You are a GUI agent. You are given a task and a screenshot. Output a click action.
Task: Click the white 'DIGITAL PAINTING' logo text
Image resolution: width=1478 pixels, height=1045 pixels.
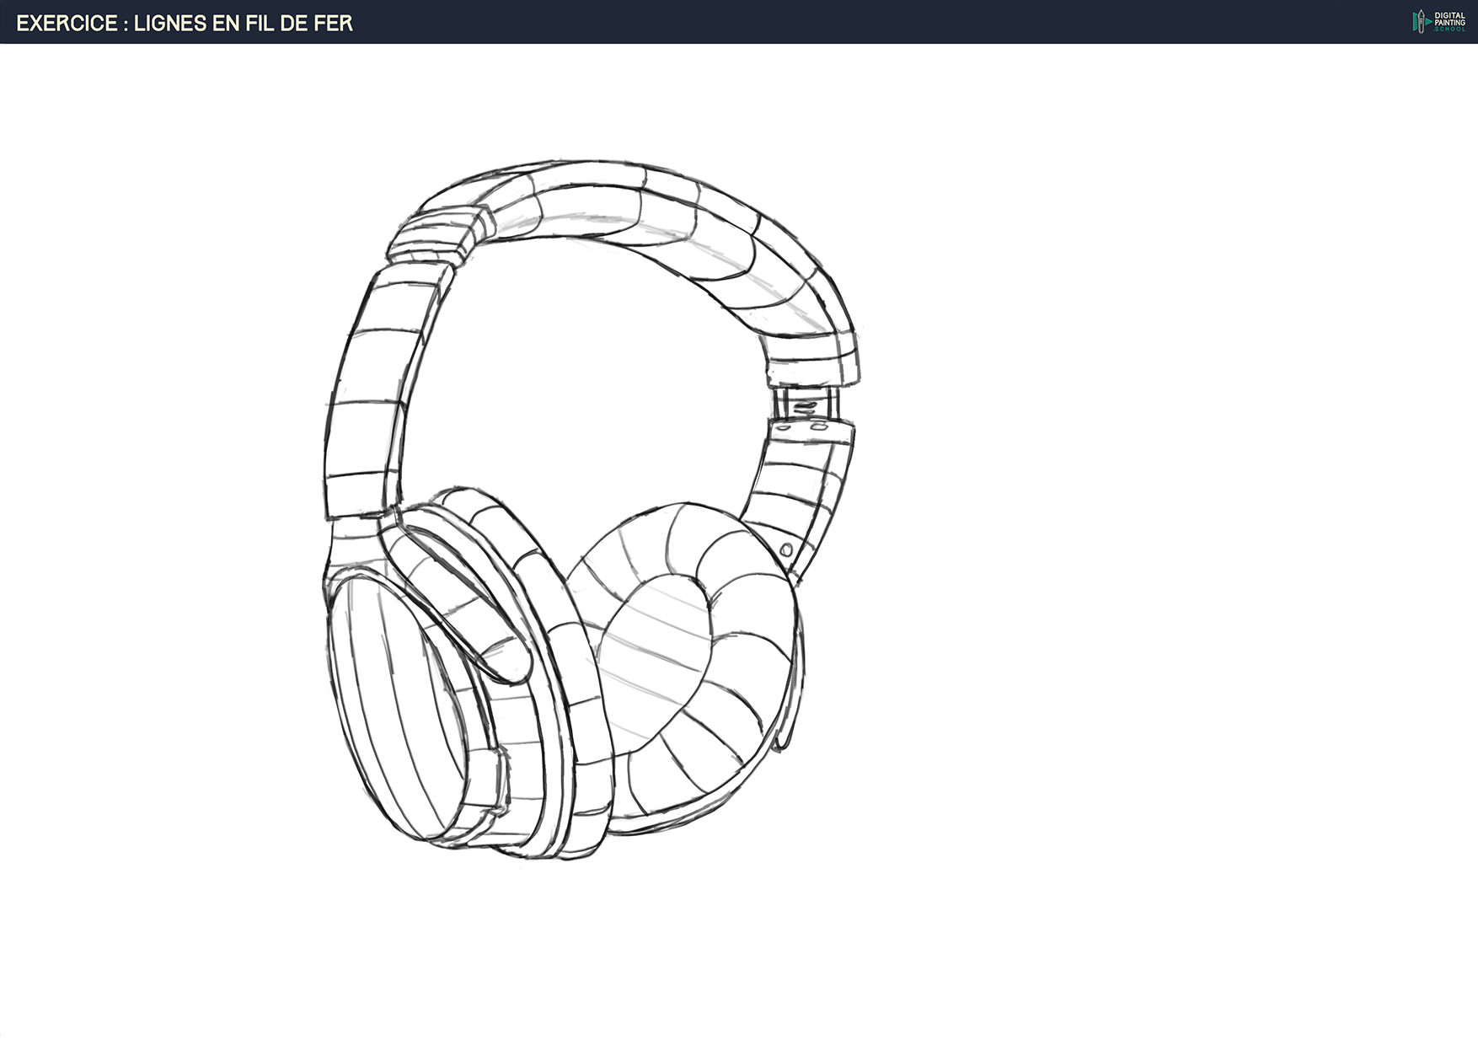pos(1449,18)
